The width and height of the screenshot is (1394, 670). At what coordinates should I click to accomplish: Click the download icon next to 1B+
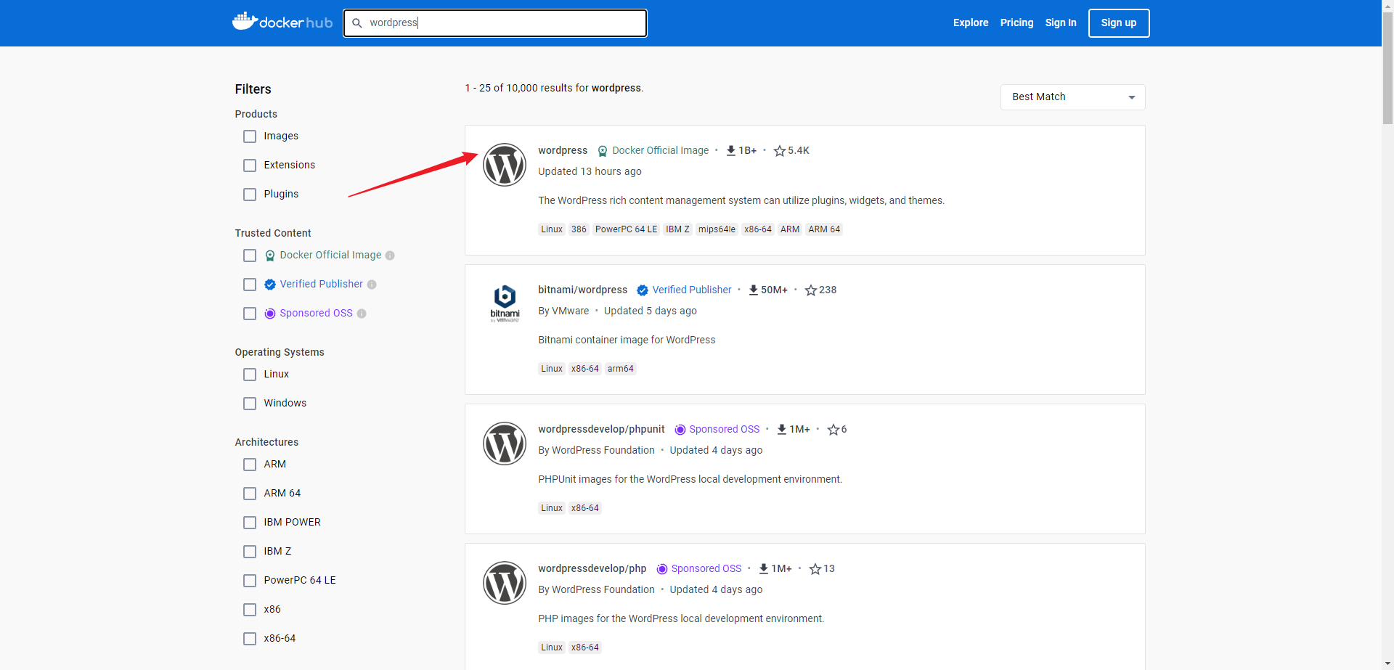[x=731, y=150]
